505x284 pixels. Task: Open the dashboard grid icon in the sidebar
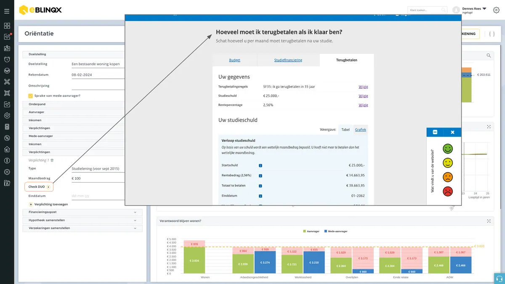pos(7,26)
